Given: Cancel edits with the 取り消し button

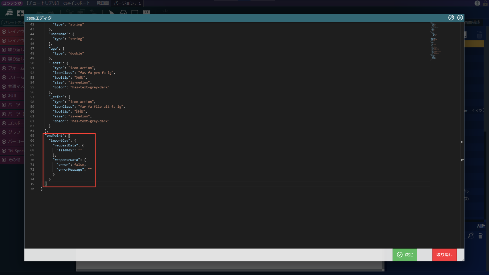Looking at the screenshot, I should point(444,255).
